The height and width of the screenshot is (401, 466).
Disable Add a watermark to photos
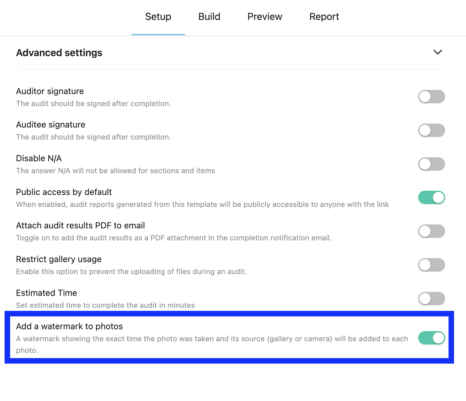(431, 338)
